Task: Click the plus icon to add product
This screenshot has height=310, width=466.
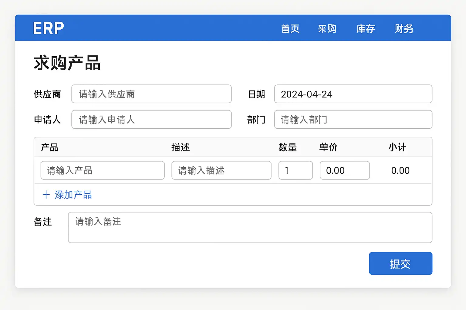Action: 46,195
